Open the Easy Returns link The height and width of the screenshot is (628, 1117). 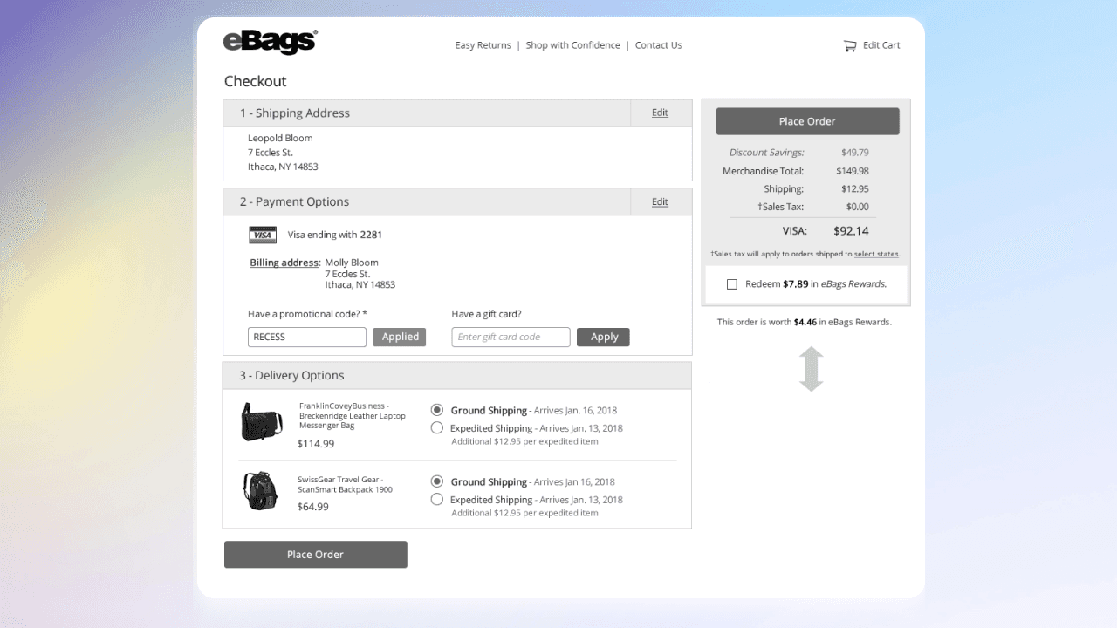click(x=483, y=45)
